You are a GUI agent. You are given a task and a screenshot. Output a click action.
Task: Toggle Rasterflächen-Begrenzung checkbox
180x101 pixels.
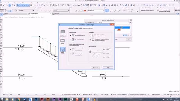click(141, 11)
